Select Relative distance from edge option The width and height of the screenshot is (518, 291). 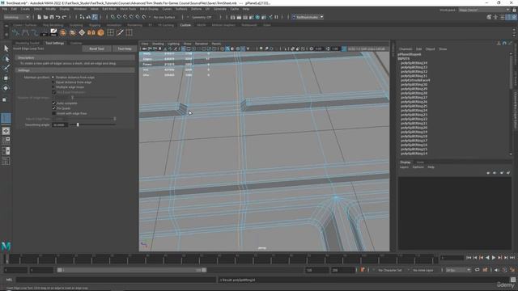[53, 78]
